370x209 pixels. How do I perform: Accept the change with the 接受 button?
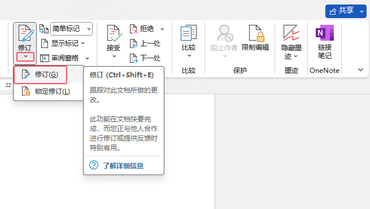click(x=114, y=38)
